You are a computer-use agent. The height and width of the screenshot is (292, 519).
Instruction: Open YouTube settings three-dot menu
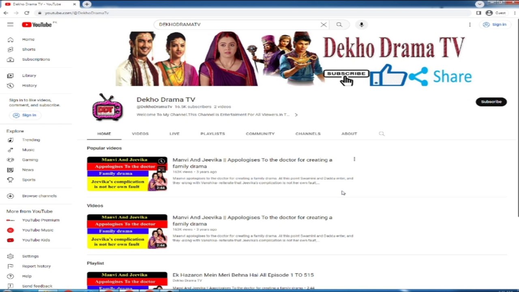pos(470,25)
